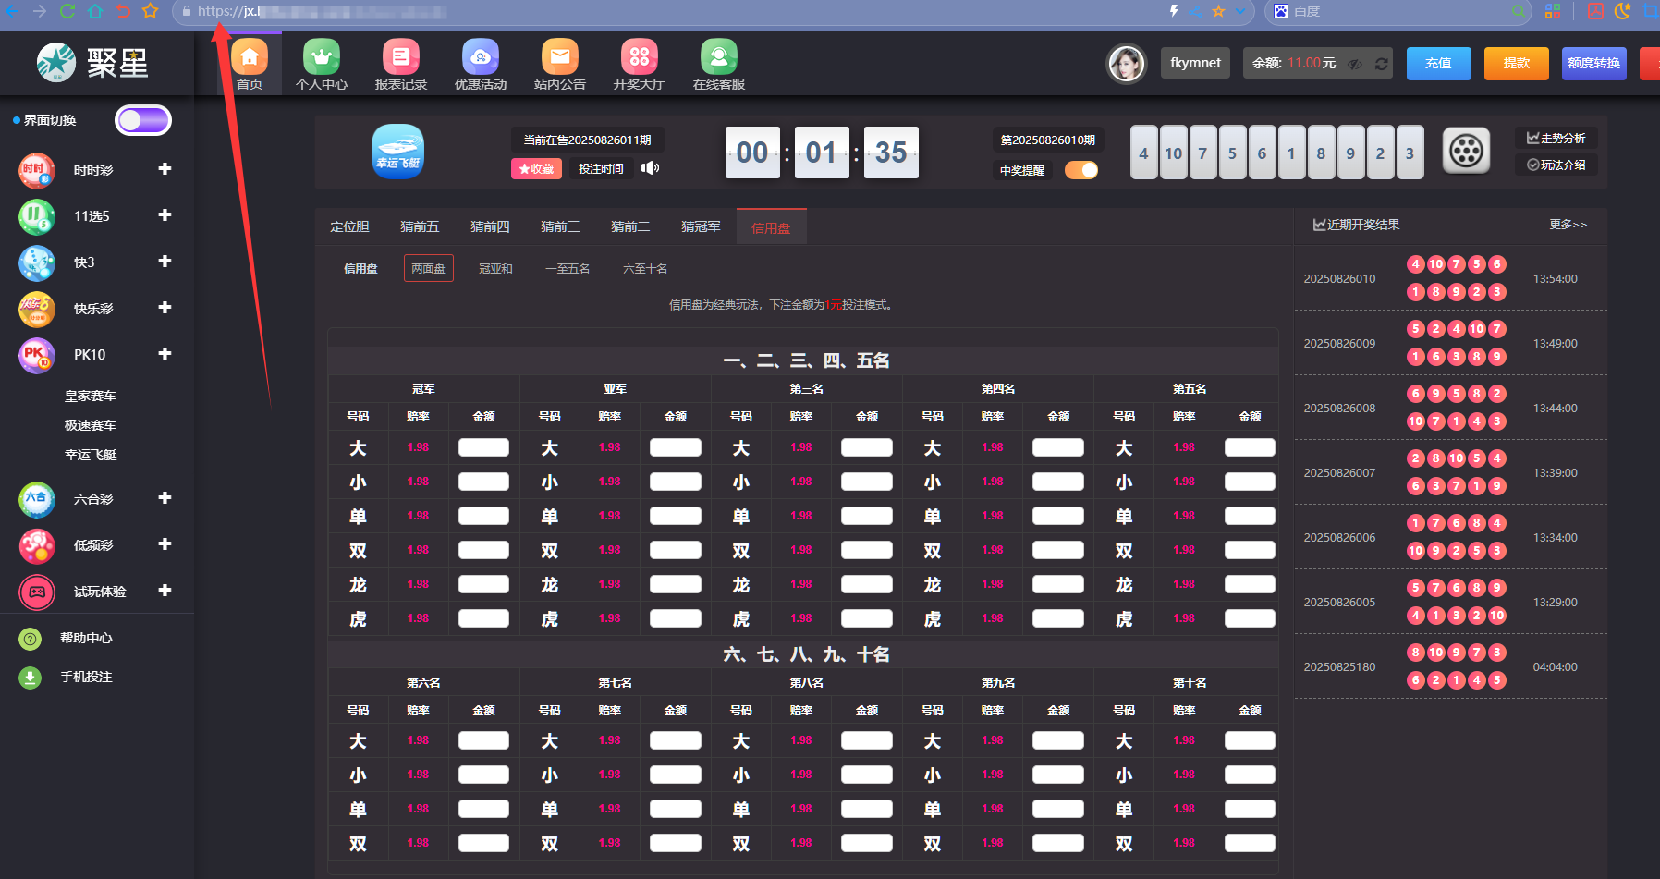This screenshot has height=879, width=1660.
Task: Open the film reel video icon
Action: point(1466,152)
